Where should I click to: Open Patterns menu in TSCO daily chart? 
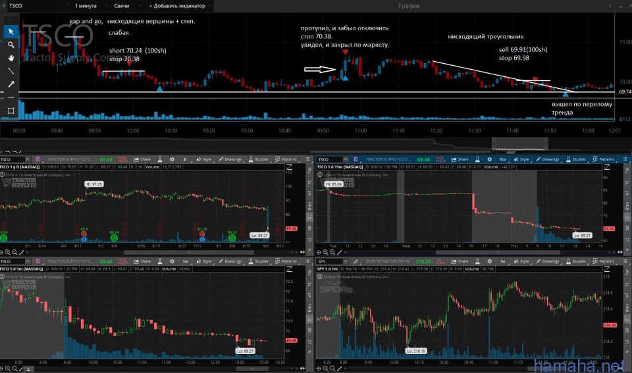coord(286,159)
